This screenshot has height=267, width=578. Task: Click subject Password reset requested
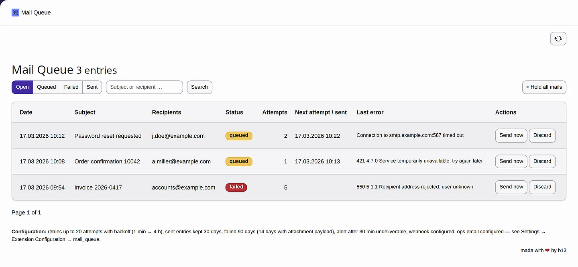108,136
